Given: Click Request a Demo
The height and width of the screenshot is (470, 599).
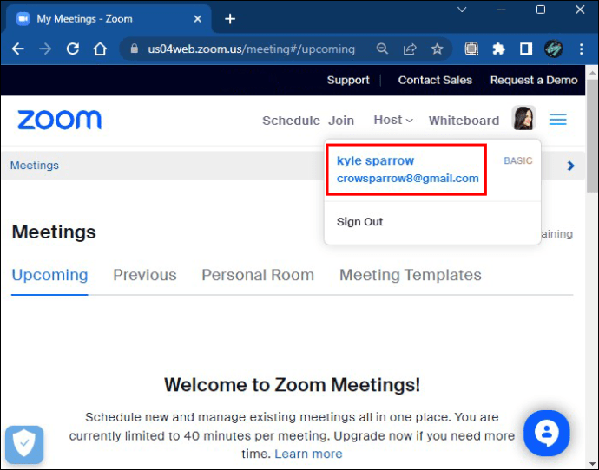Looking at the screenshot, I should (534, 80).
